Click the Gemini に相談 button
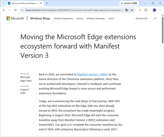 129,3
